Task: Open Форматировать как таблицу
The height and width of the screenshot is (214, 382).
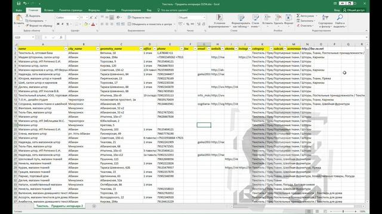Action: click(241, 21)
